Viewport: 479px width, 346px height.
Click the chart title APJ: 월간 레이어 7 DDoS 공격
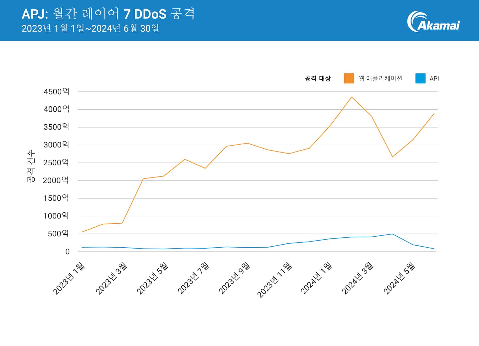click(x=108, y=14)
